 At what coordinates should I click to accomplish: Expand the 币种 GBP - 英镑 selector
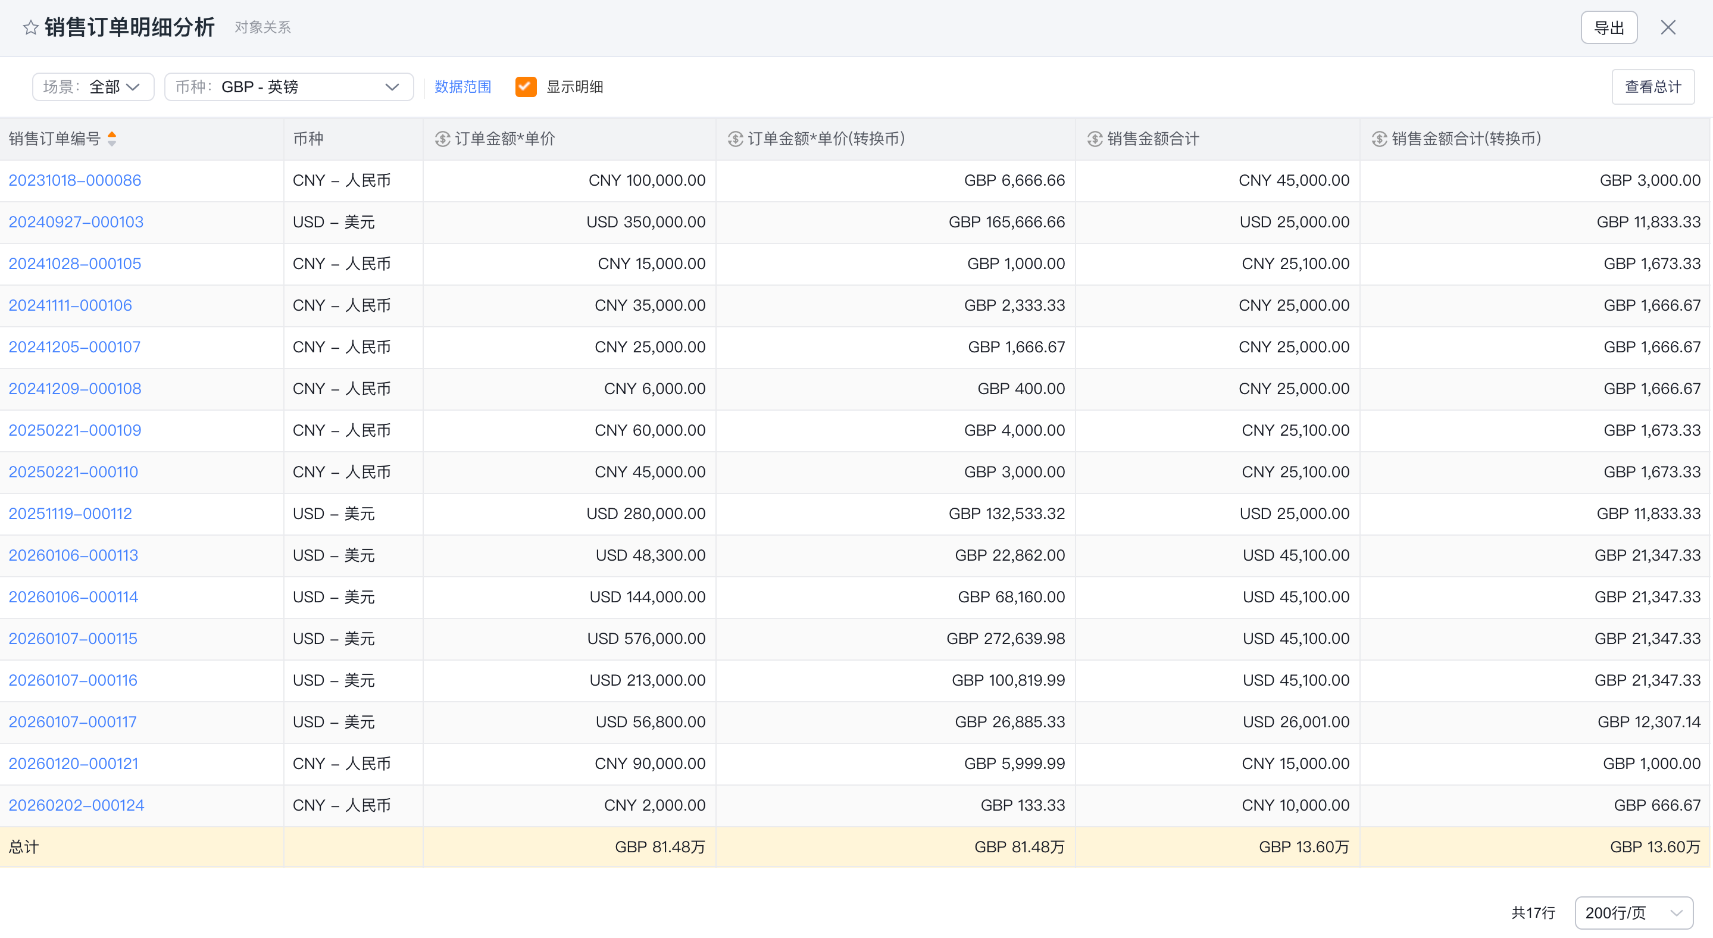289,86
